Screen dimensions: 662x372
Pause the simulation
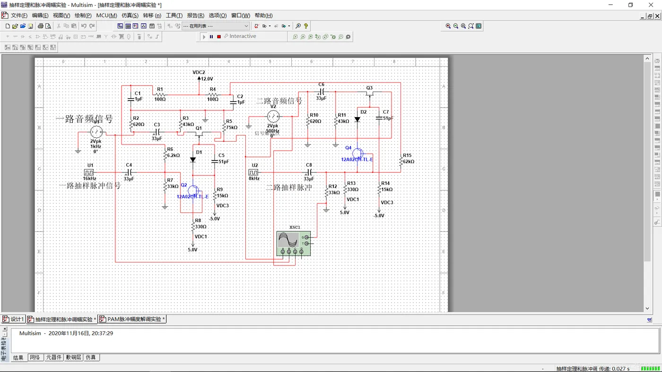coord(211,36)
